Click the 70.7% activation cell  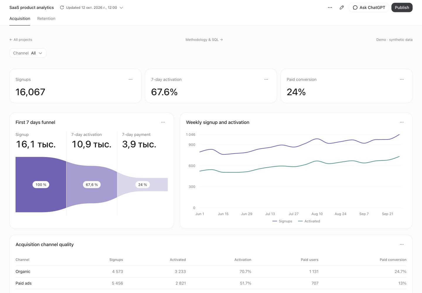pos(245,272)
